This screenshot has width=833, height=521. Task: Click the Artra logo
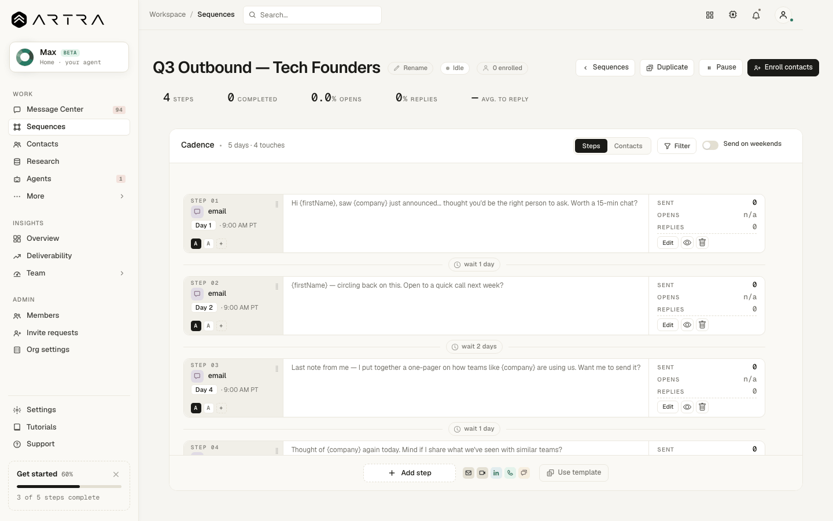[58, 20]
